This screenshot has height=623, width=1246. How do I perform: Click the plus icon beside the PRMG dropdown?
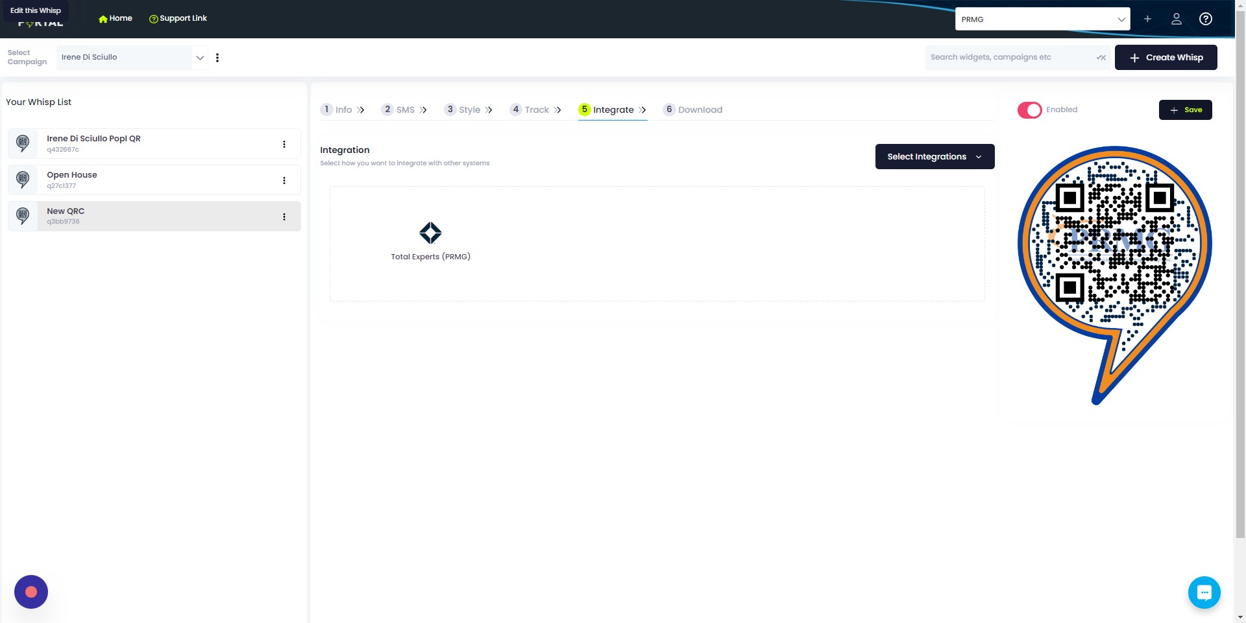click(x=1147, y=19)
